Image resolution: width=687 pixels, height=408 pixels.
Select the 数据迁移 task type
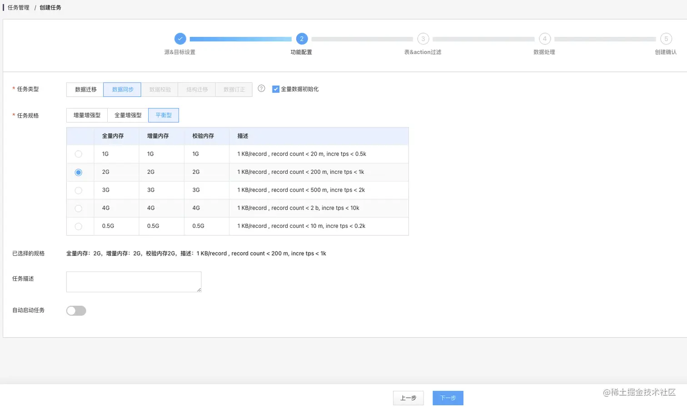[85, 89]
